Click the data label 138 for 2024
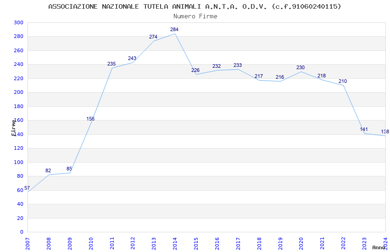 (x=385, y=131)
